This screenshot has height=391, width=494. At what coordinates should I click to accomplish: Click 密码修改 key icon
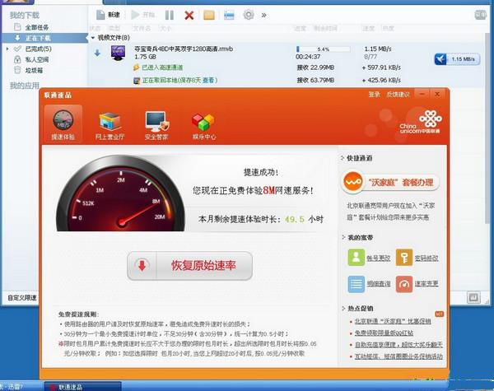pos(404,257)
